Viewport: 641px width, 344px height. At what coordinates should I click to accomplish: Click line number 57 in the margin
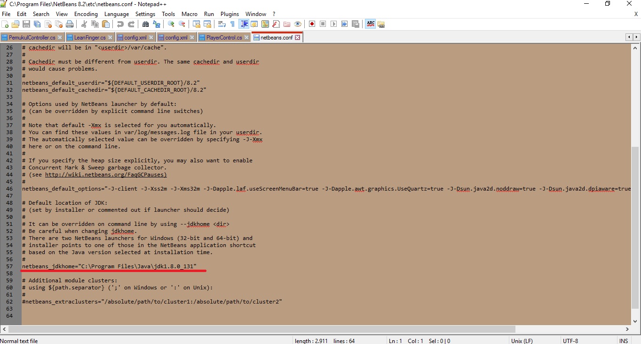click(x=10, y=266)
